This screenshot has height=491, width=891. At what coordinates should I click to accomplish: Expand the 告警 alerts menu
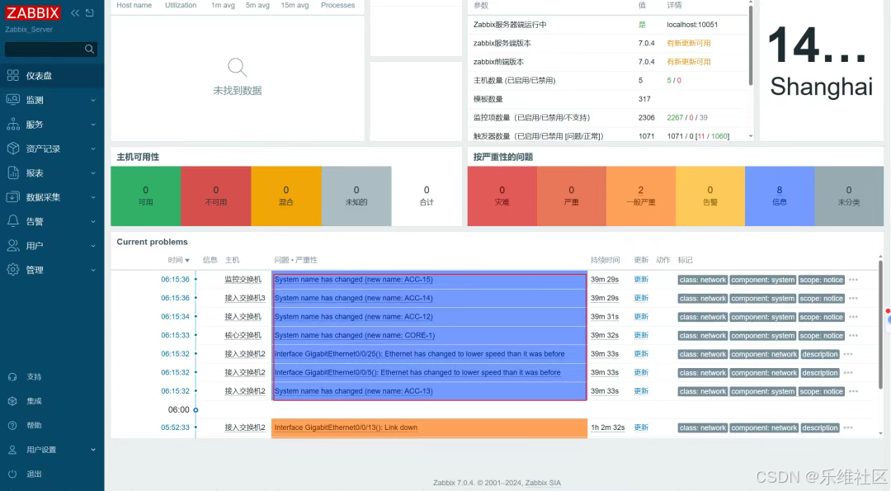coord(52,222)
